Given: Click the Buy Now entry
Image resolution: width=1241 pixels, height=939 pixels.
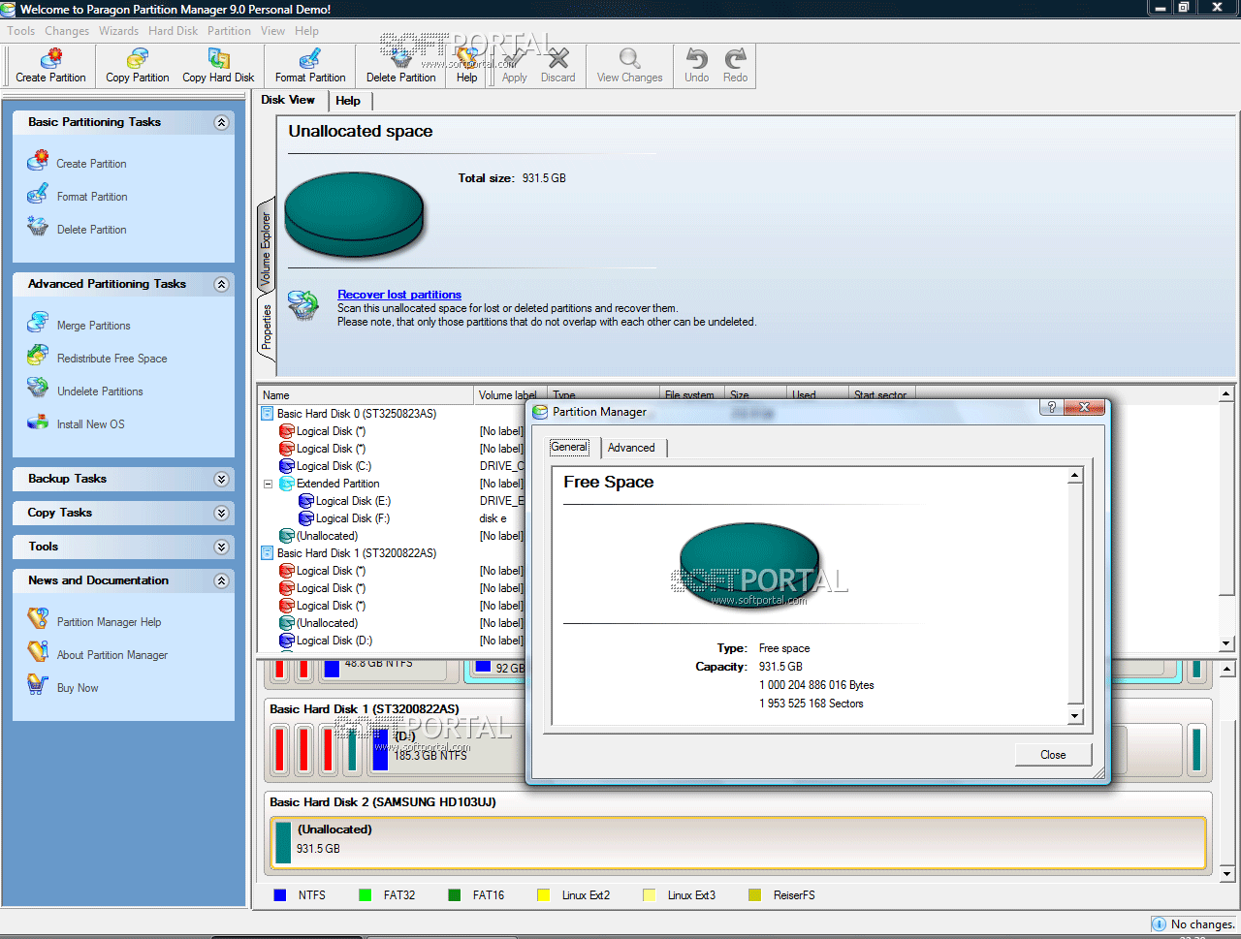Looking at the screenshot, I should [x=78, y=688].
